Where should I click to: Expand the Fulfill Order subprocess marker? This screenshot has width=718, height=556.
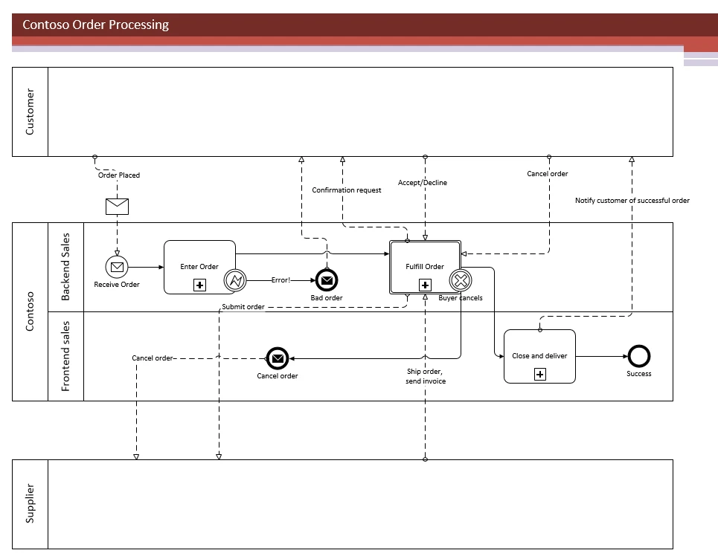[x=425, y=284]
